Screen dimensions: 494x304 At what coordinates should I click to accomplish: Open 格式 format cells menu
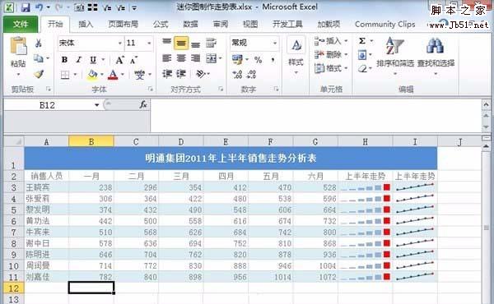pos(331,68)
